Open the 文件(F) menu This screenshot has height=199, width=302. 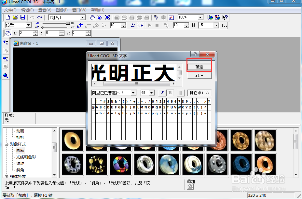(10, 10)
